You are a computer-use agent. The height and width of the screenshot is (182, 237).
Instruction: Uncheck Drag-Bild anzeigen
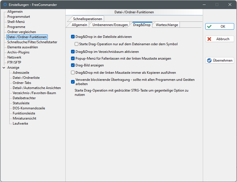[x=73, y=65]
